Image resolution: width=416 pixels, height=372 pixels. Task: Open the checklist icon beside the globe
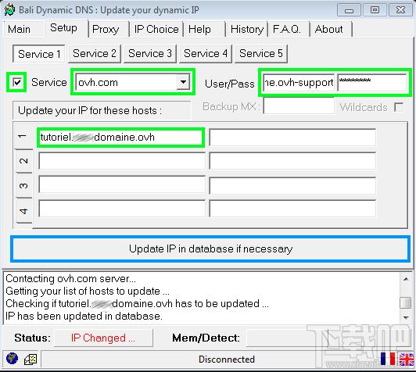click(30, 359)
